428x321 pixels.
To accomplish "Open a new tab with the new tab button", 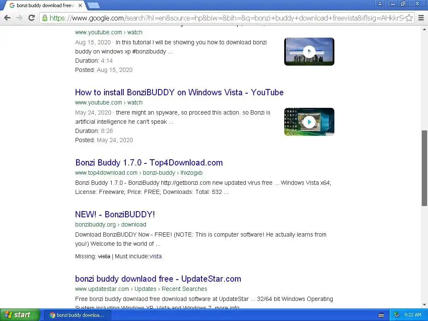I will tap(93, 5).
